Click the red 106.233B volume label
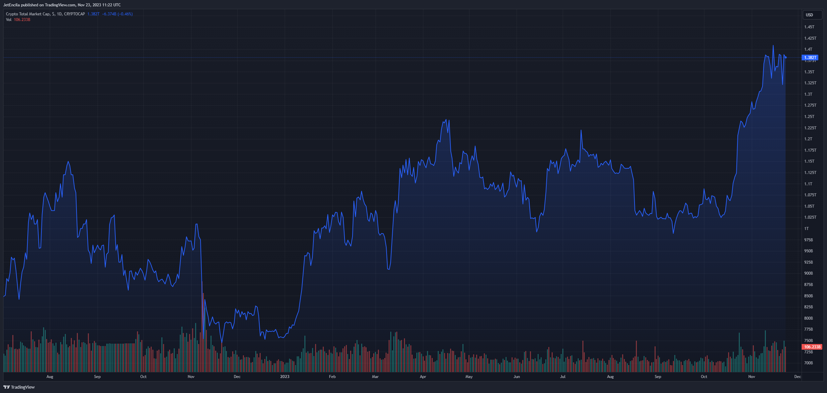This screenshot has width=827, height=393. tap(812, 347)
